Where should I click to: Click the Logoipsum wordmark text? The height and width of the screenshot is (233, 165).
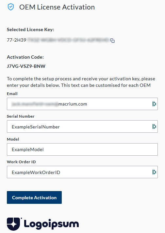(51, 224)
